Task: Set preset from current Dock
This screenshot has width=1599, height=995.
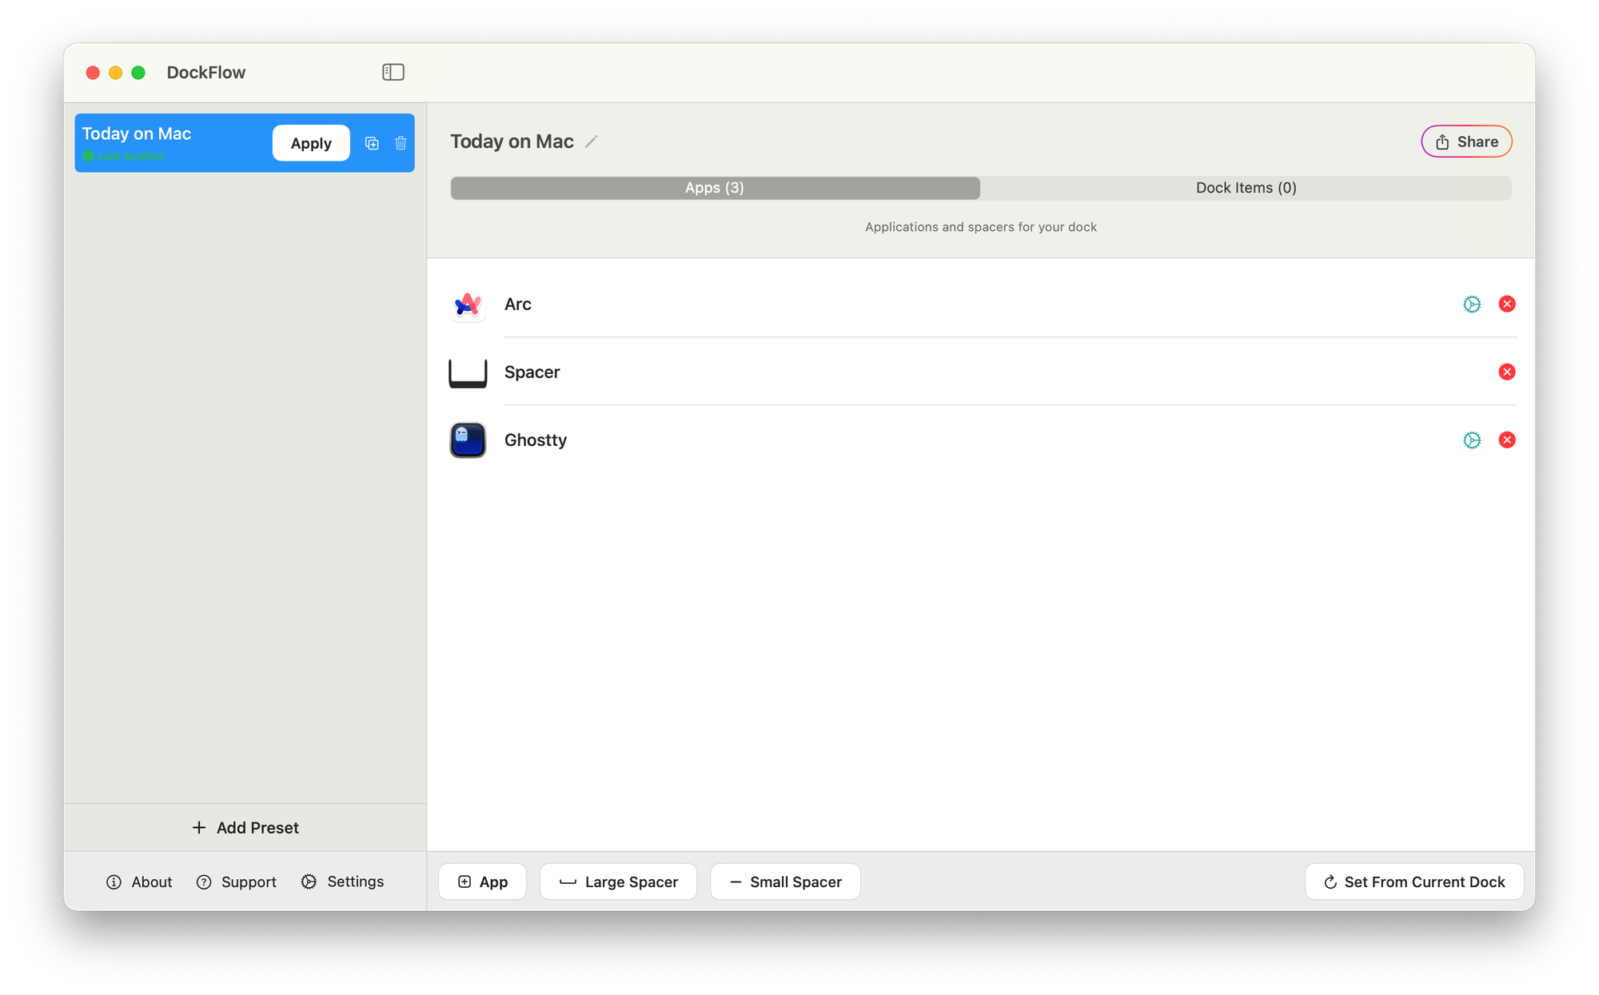Action: (x=1414, y=882)
